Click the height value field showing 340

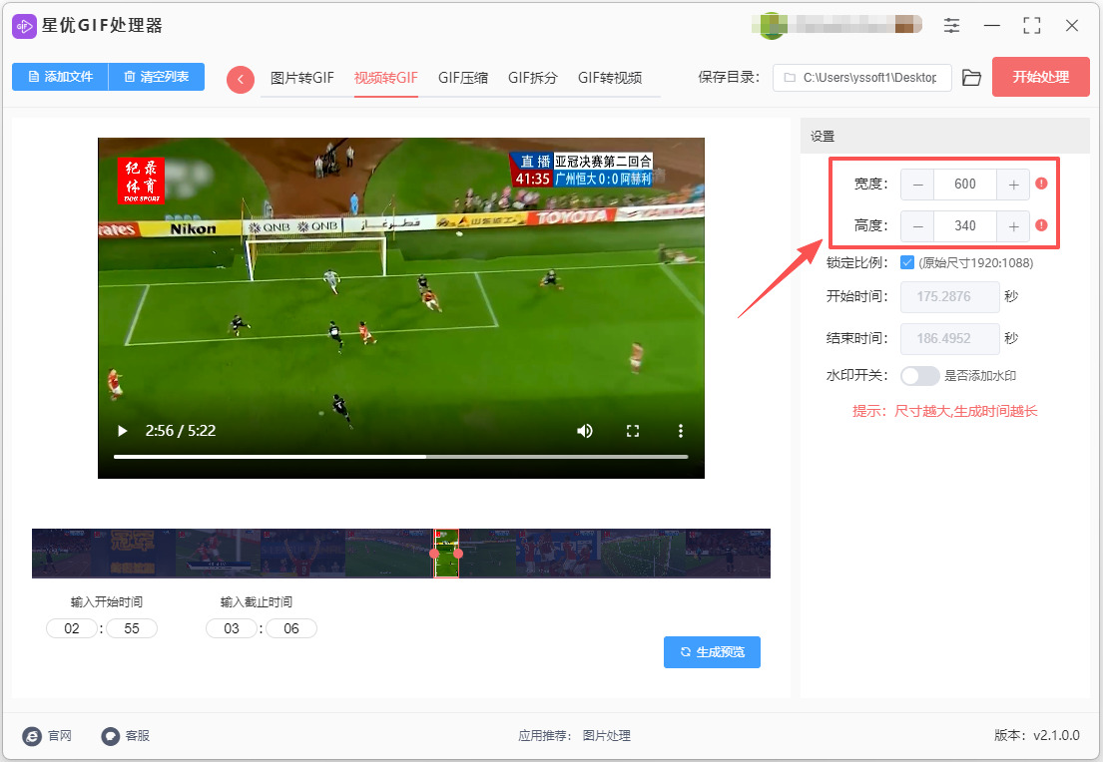pos(965,226)
